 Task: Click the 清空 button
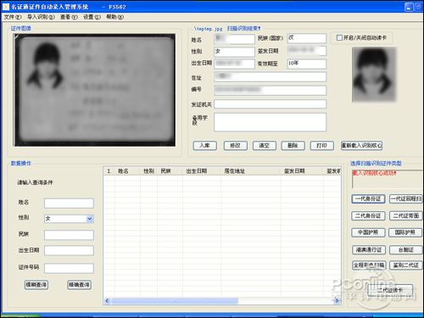tap(265, 146)
